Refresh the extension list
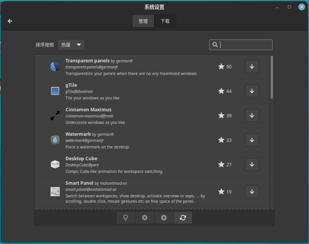This screenshot has height=244, width=309. (183, 218)
